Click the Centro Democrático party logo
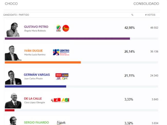This screenshot has height=125, width=167. click(x=61, y=52)
